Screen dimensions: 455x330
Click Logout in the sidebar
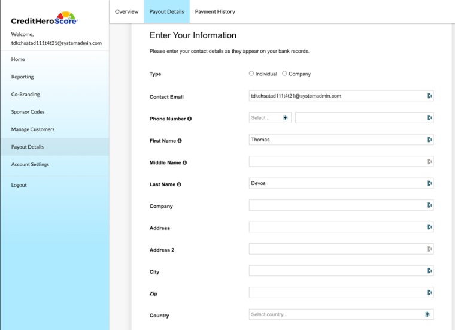point(19,185)
